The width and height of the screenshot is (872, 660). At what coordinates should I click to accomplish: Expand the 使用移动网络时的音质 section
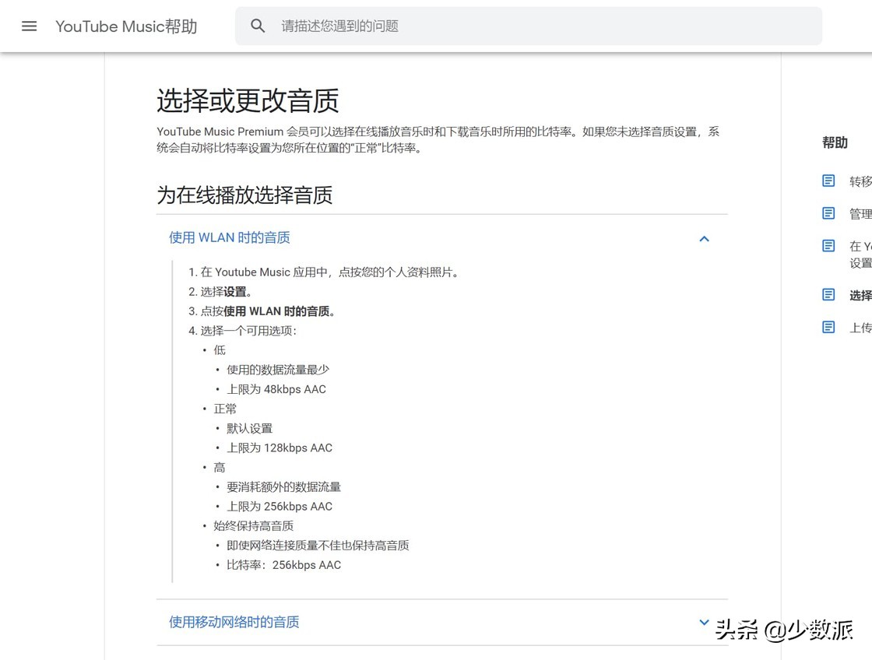coord(704,622)
